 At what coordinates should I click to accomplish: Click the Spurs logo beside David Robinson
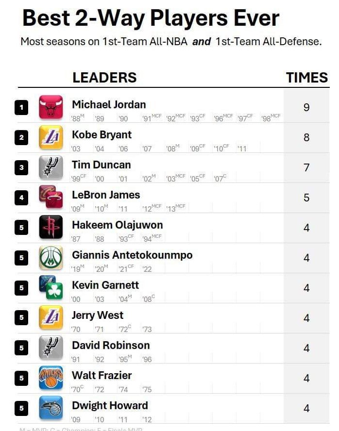(x=51, y=348)
